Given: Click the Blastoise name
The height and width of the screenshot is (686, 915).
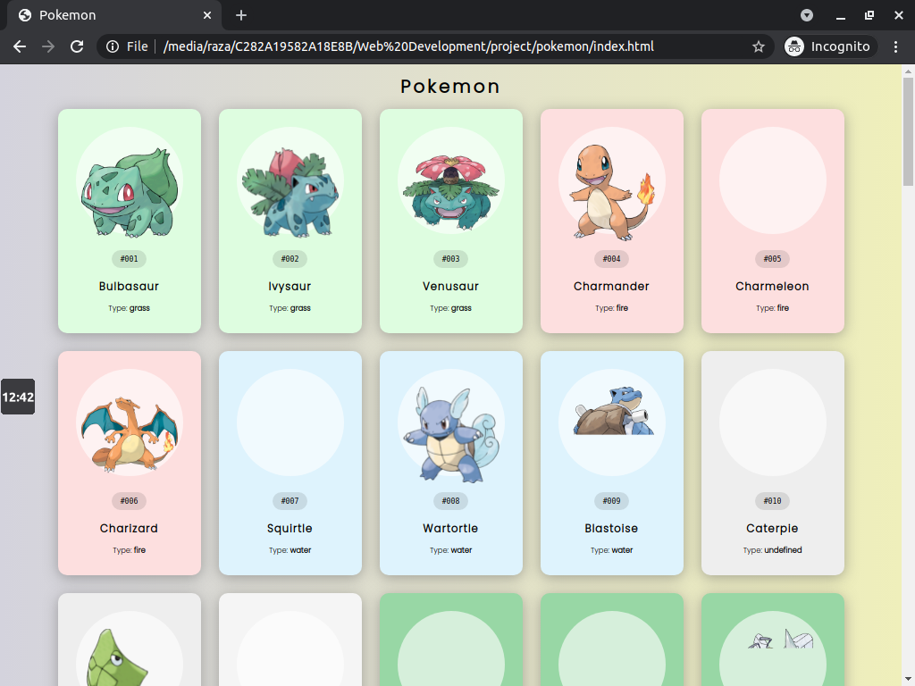Looking at the screenshot, I should 611,529.
